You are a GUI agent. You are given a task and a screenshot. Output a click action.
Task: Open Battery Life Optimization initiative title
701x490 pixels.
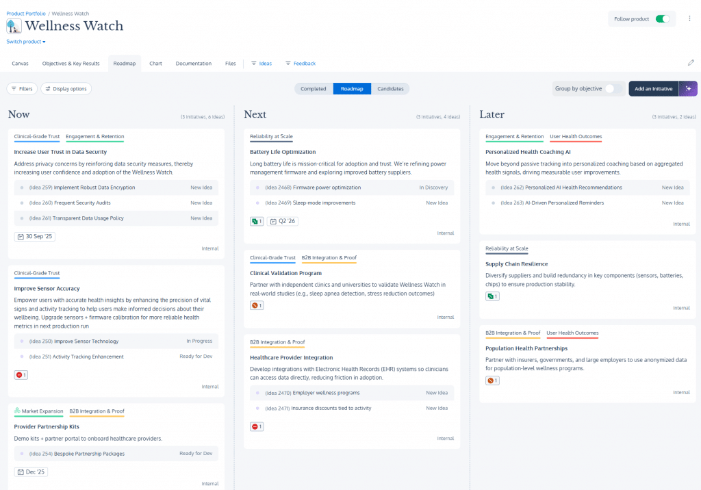pyautogui.click(x=283, y=152)
